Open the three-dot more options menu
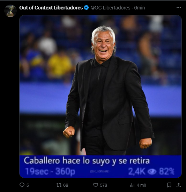186x192 pixels. 179,8
